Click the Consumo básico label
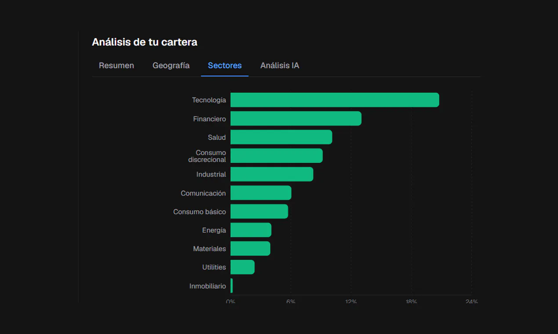The image size is (558, 334). pyautogui.click(x=199, y=212)
